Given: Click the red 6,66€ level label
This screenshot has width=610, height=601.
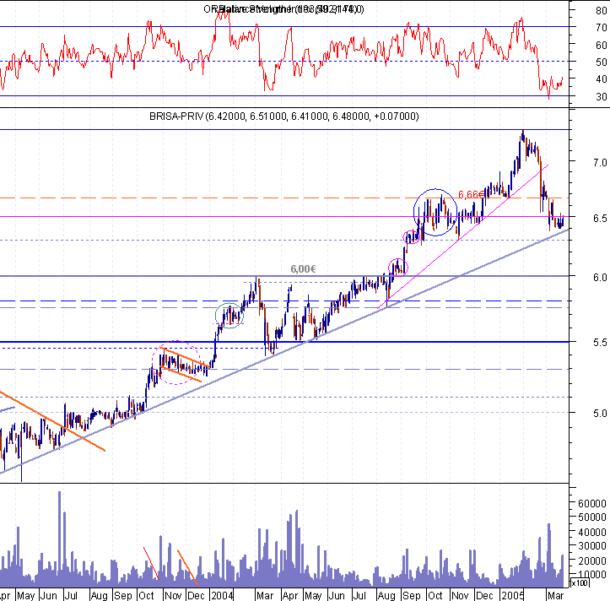Looking at the screenshot, I should click(471, 194).
